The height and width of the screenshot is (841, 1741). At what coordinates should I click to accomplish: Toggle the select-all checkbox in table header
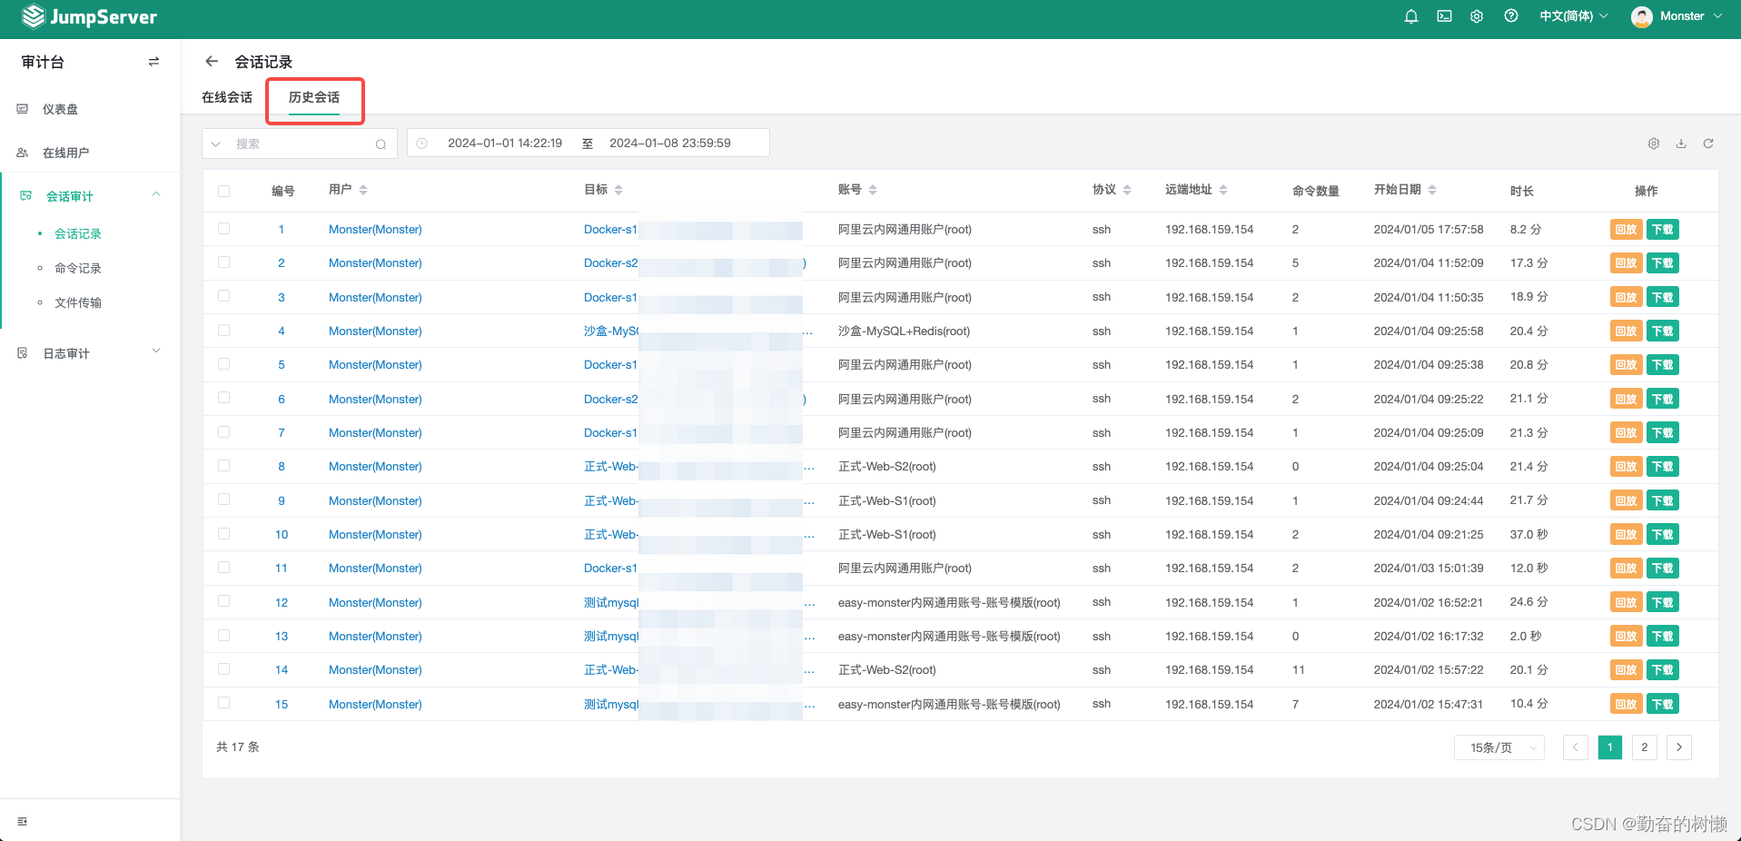click(224, 191)
